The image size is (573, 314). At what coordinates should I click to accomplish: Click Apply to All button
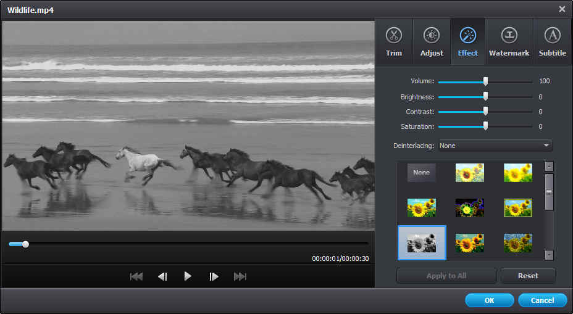pos(446,276)
